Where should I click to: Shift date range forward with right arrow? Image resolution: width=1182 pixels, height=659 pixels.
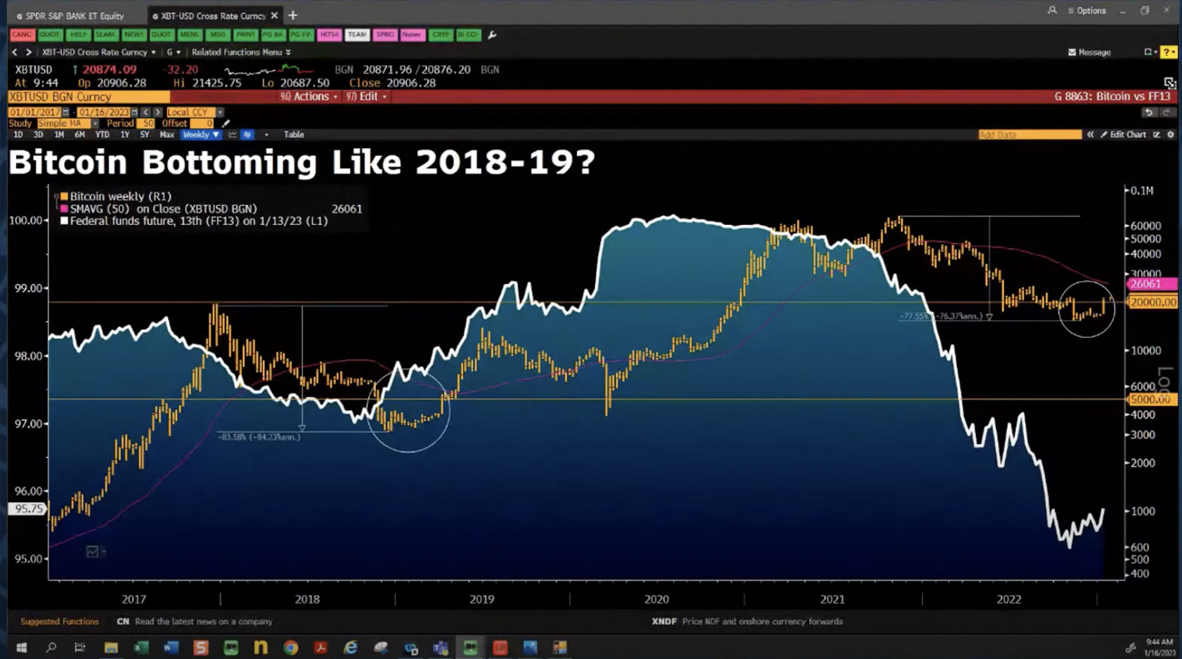[x=157, y=112]
